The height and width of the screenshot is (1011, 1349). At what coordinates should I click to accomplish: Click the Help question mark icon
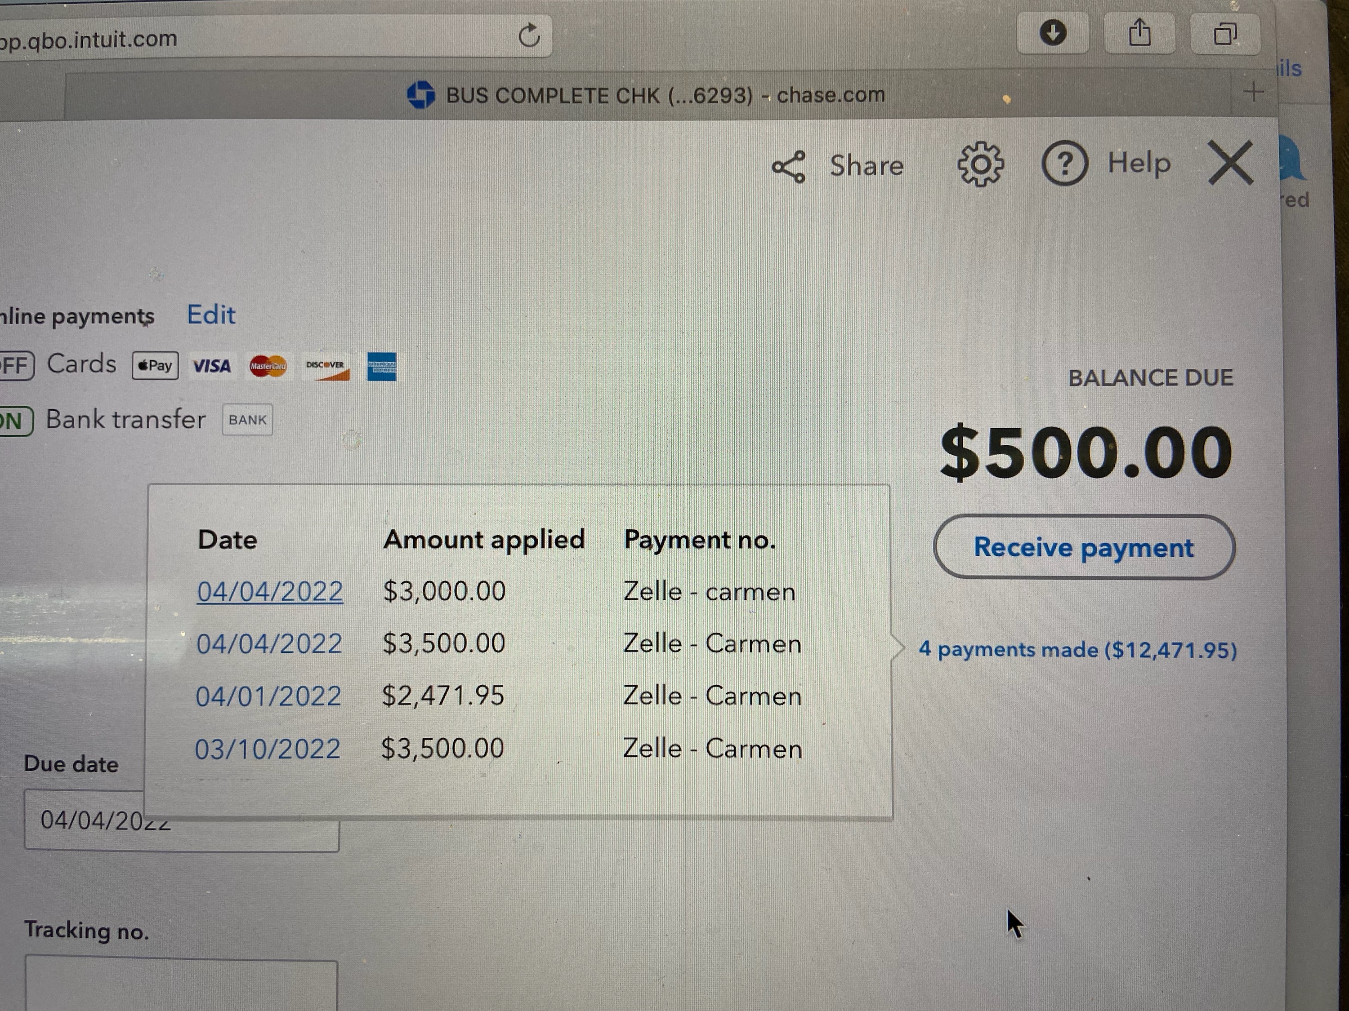click(x=1064, y=163)
